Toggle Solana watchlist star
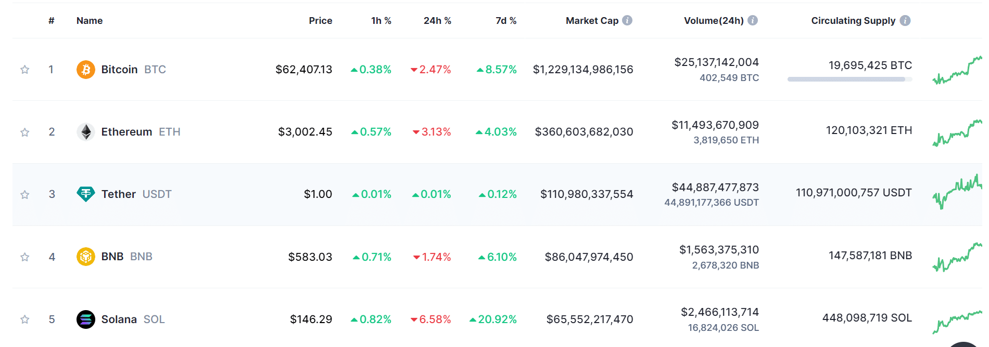The width and height of the screenshot is (989, 347). 24,319
